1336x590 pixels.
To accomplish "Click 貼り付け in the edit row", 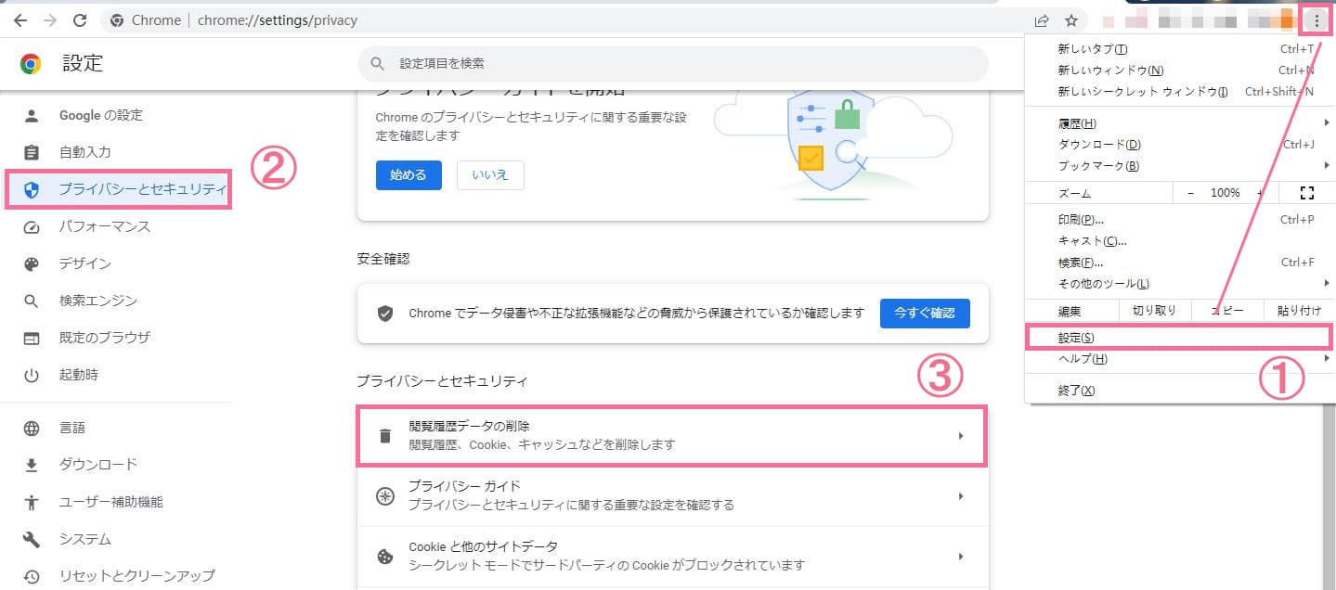I will pos(1299,312).
